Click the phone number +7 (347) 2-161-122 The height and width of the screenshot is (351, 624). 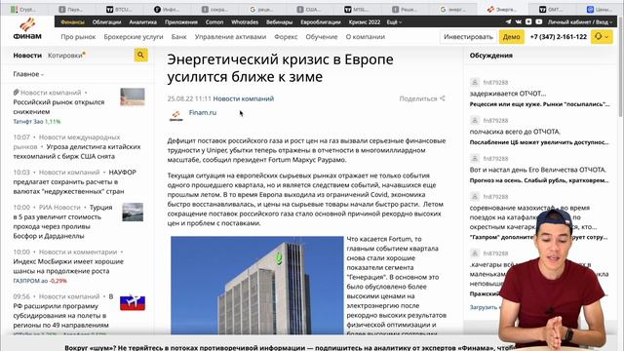[559, 37]
